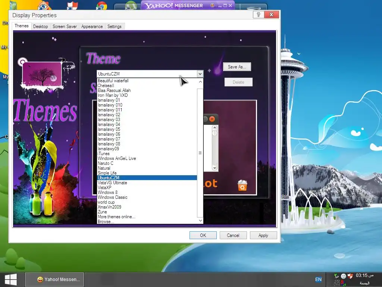This screenshot has height=287, width=382.
Task: Select 'Ismailawy 011' theme
Action: click(x=147, y=110)
